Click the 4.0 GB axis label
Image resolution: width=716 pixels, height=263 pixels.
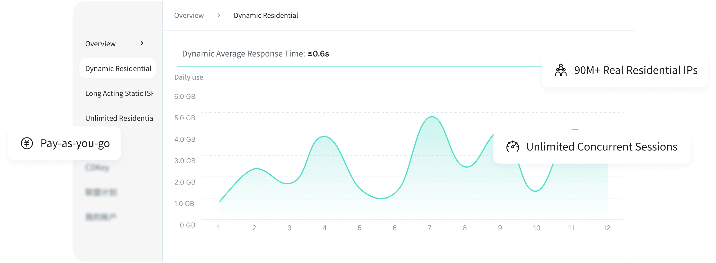tap(185, 139)
